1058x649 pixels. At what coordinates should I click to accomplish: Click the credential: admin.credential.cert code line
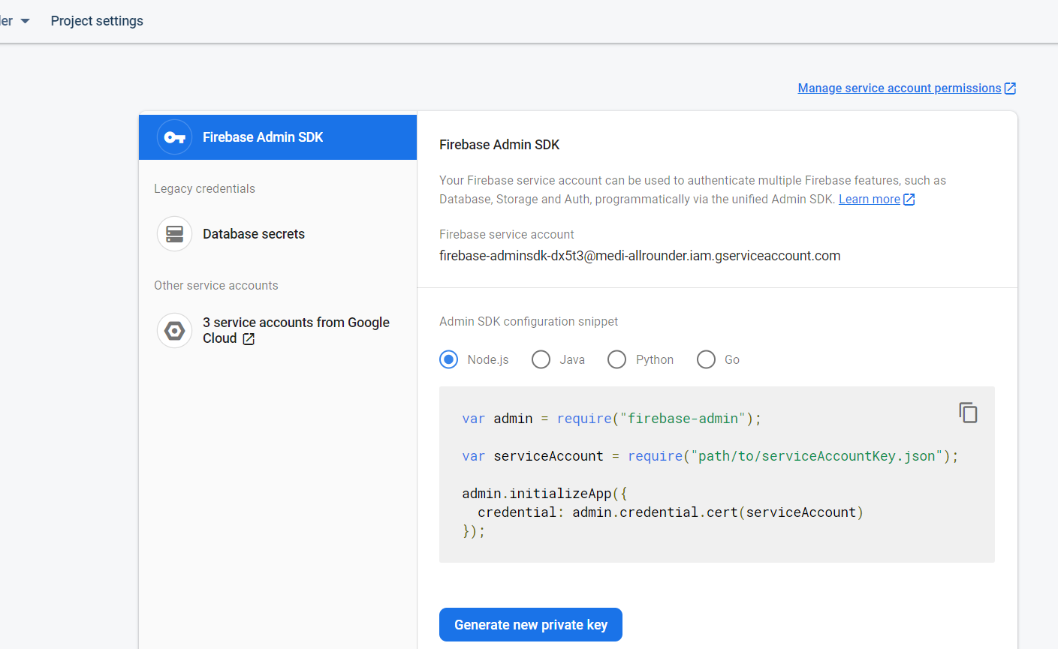671,512
